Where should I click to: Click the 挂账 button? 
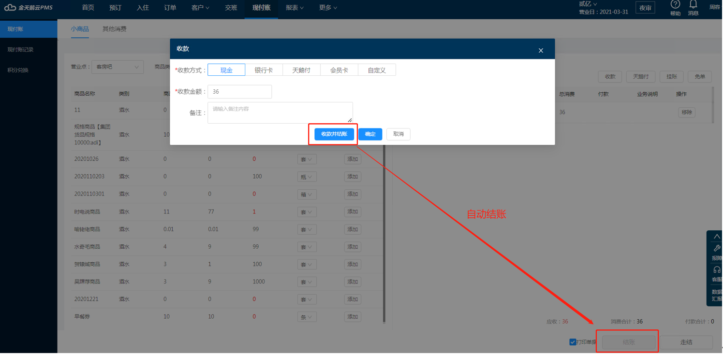[672, 77]
